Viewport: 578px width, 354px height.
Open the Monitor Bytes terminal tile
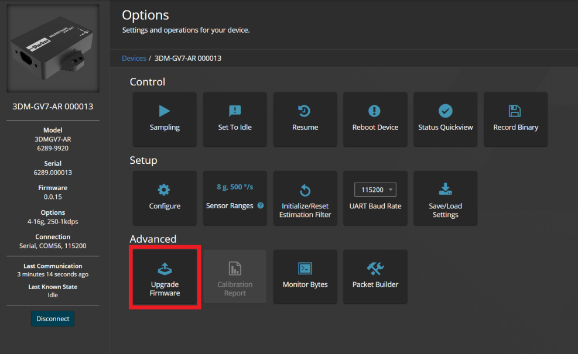[305, 276]
